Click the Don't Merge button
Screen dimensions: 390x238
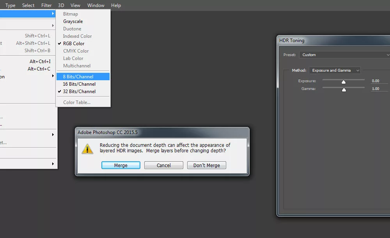tap(207, 165)
